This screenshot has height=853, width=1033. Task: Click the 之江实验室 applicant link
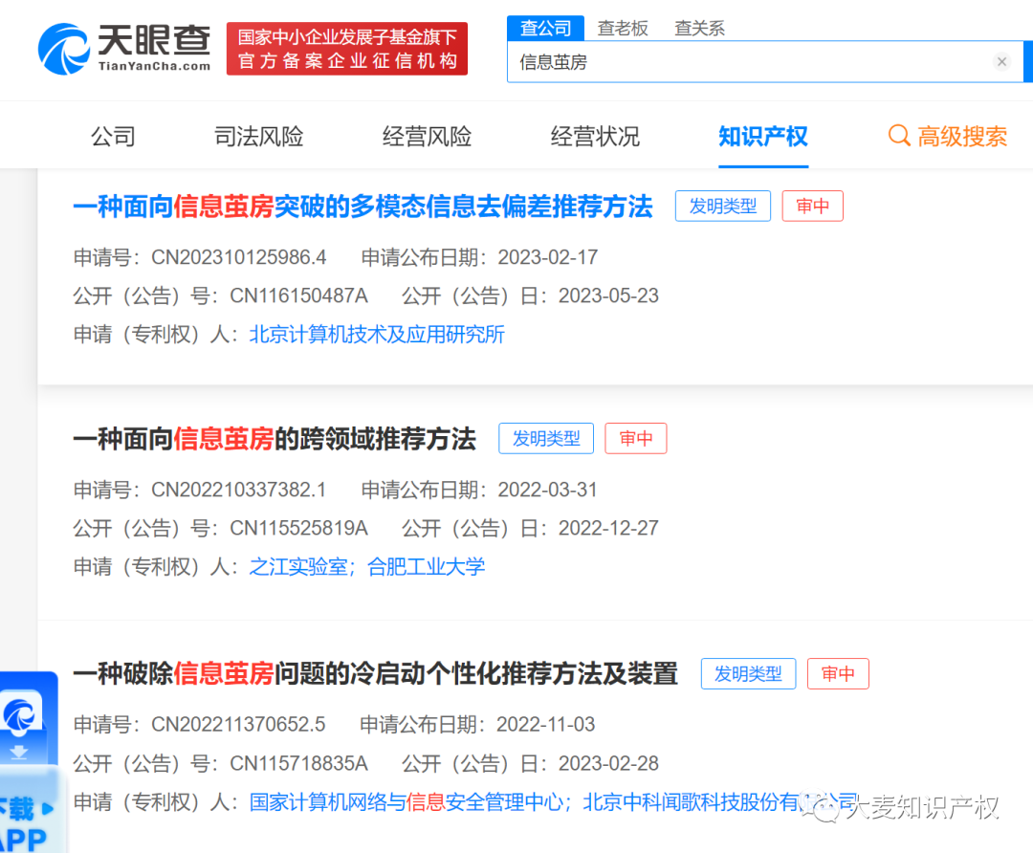point(298,566)
